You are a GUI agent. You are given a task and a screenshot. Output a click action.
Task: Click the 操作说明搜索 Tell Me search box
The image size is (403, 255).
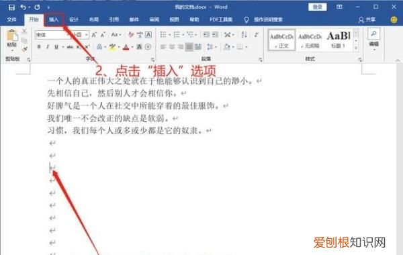tap(268, 19)
